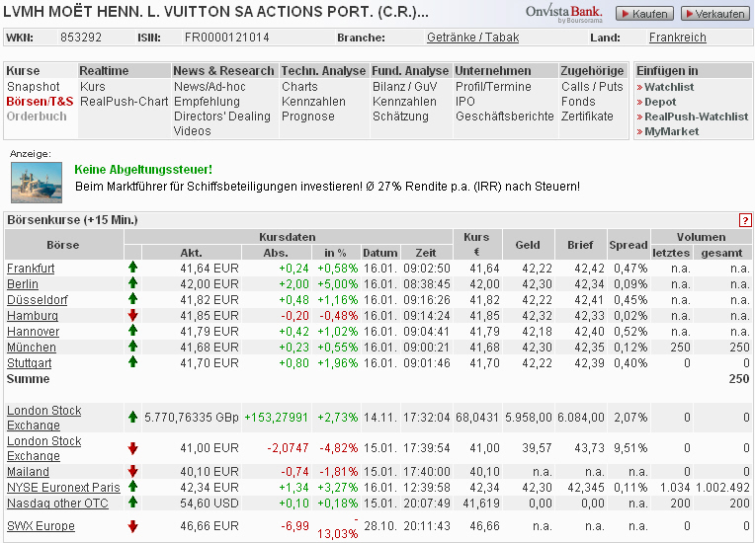755x543 pixels.
Task: Add to MyMarket link
Action: click(671, 131)
